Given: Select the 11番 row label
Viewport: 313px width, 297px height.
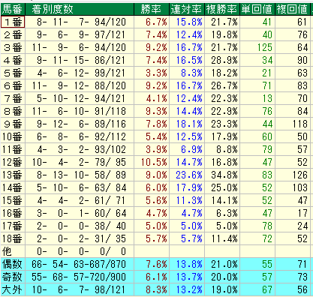Looking at the screenshot, I should [13, 149].
